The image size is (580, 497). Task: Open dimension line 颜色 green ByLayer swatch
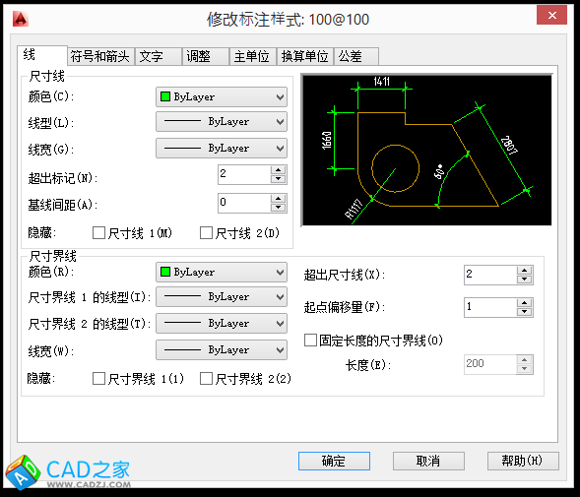[x=222, y=96]
